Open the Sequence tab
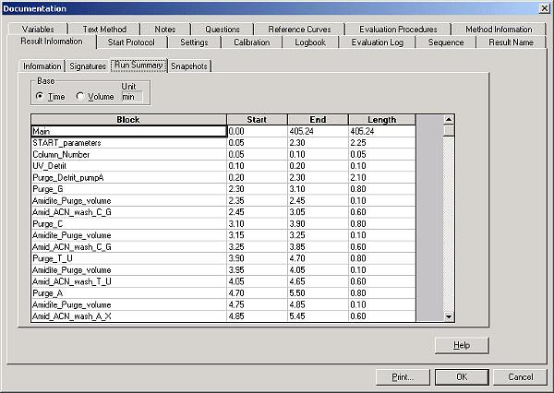This screenshot has width=554, height=393. (x=446, y=42)
